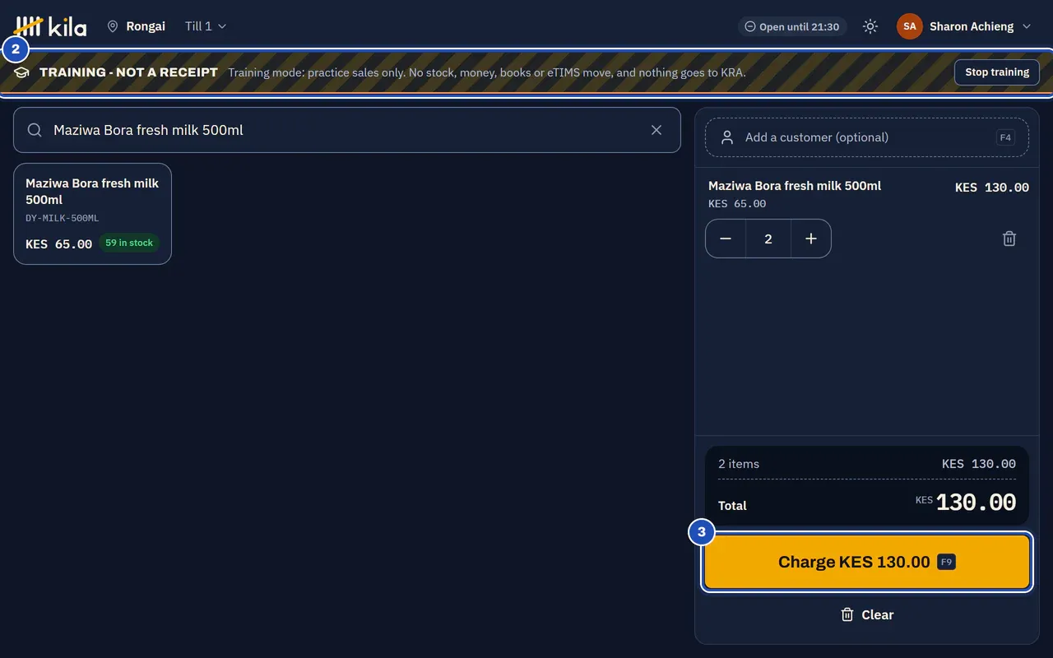Open the Till 1 dropdown
This screenshot has height=658, width=1053.
206,26
